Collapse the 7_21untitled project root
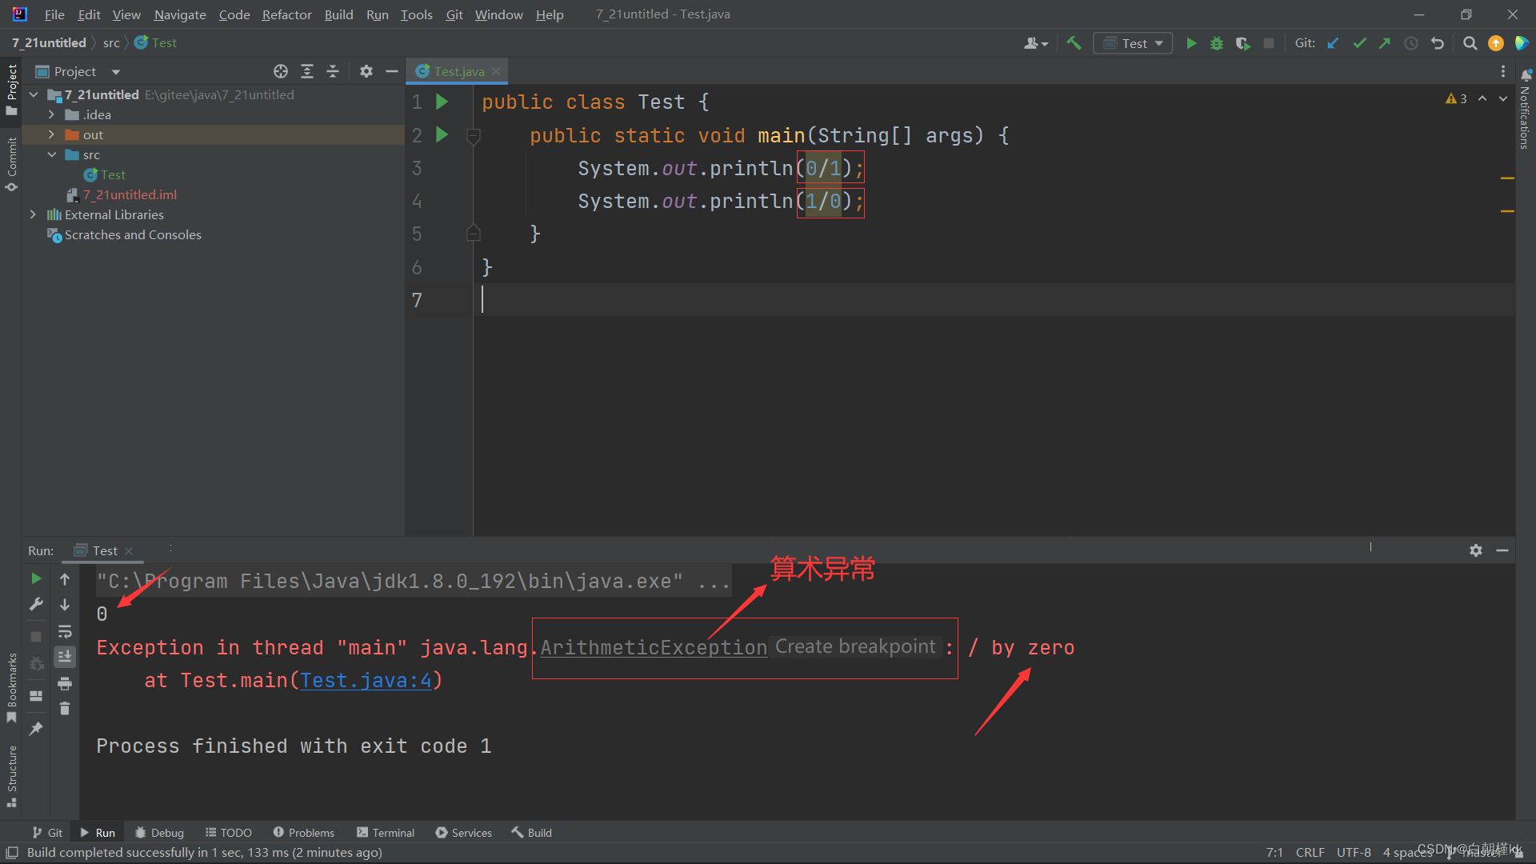This screenshot has height=864, width=1536. [34, 94]
